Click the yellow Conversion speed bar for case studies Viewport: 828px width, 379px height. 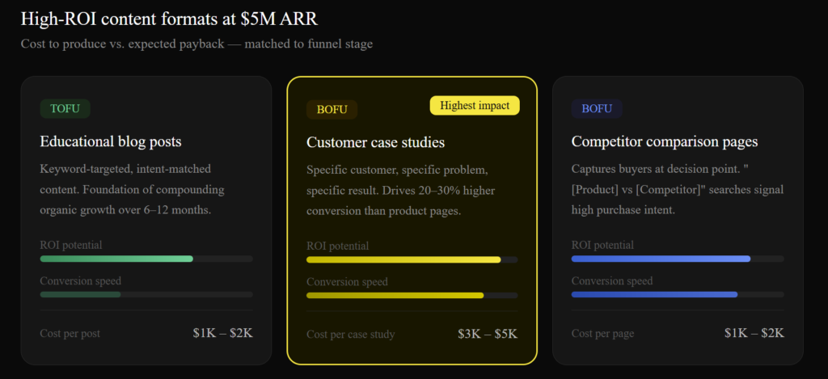[x=412, y=296]
